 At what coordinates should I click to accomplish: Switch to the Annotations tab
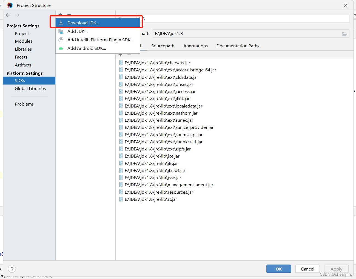pos(195,46)
